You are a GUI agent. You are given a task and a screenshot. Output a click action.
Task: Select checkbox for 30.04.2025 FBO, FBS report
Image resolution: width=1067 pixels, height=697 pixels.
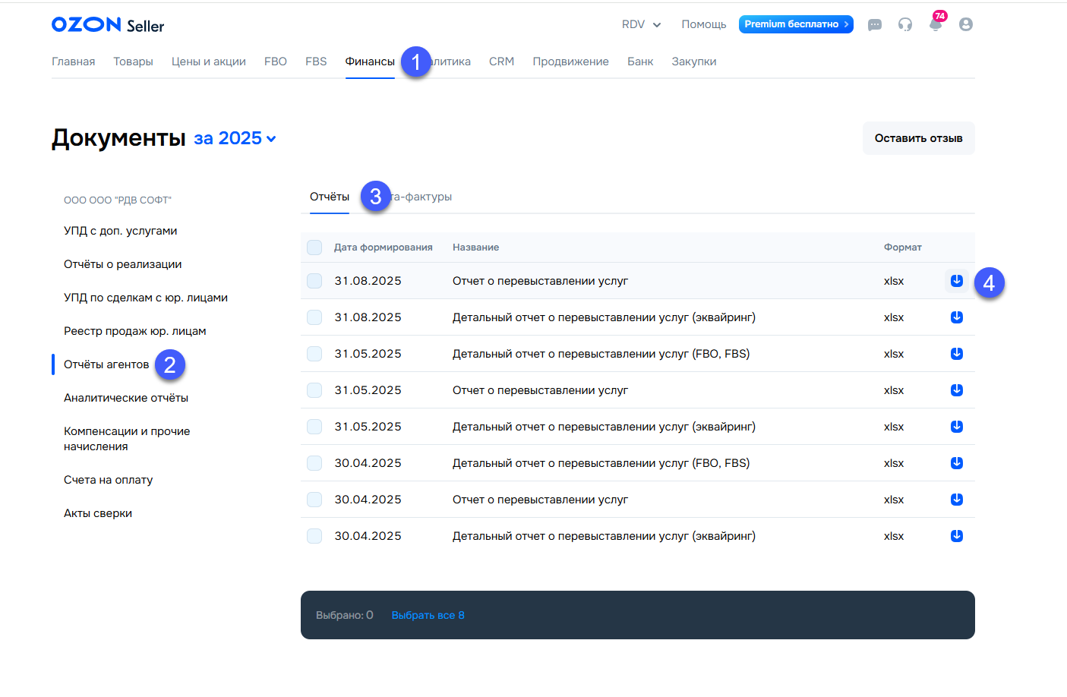314,463
